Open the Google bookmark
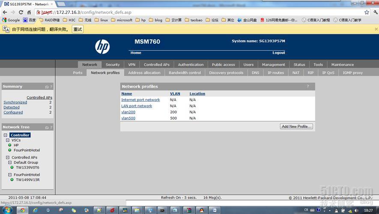Screen dimensions: 379x214 11,20
